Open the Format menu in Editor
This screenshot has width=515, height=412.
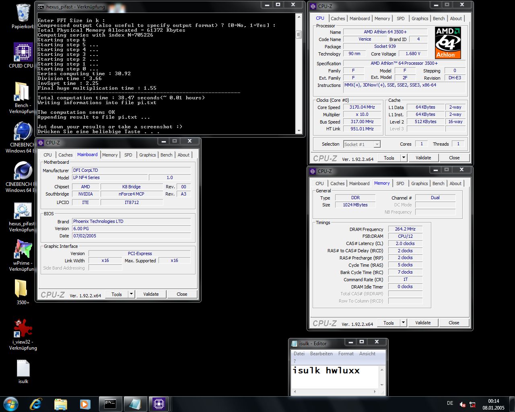tap(346, 354)
